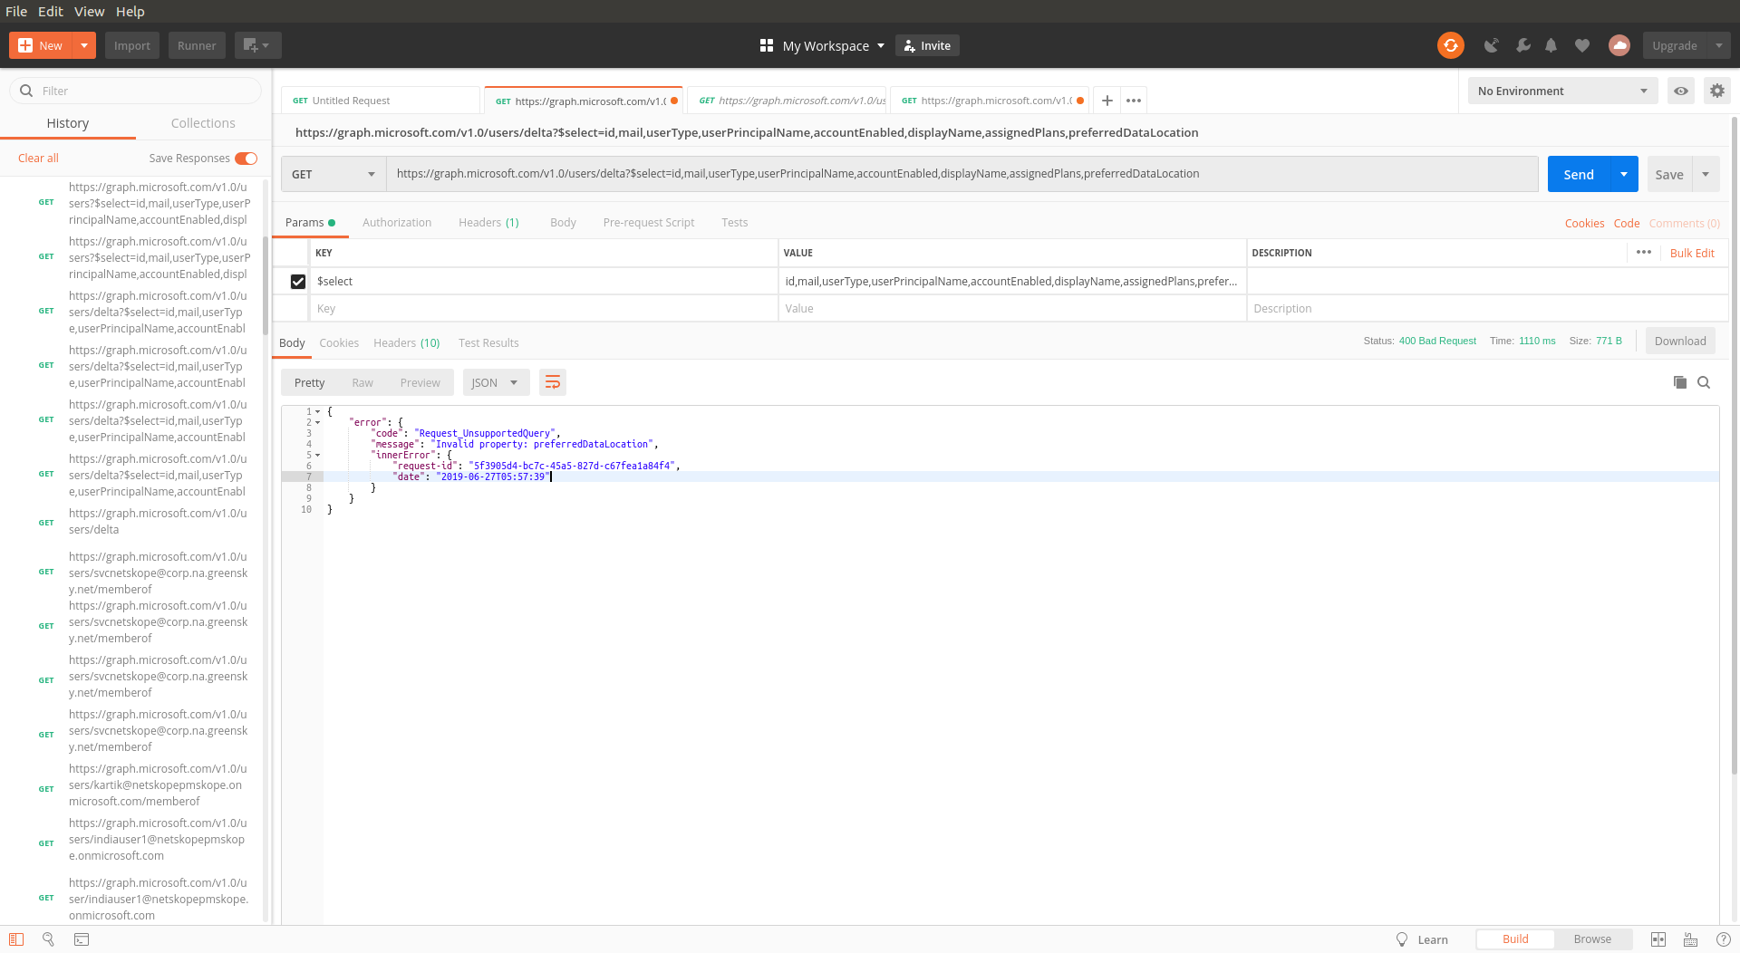Preview environment variables with the eye icon
Viewport: 1740px width, 953px height.
1681,91
